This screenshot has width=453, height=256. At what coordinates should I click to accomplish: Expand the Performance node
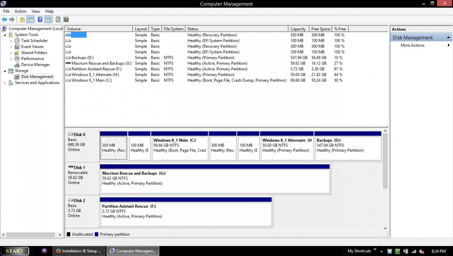click(x=11, y=59)
